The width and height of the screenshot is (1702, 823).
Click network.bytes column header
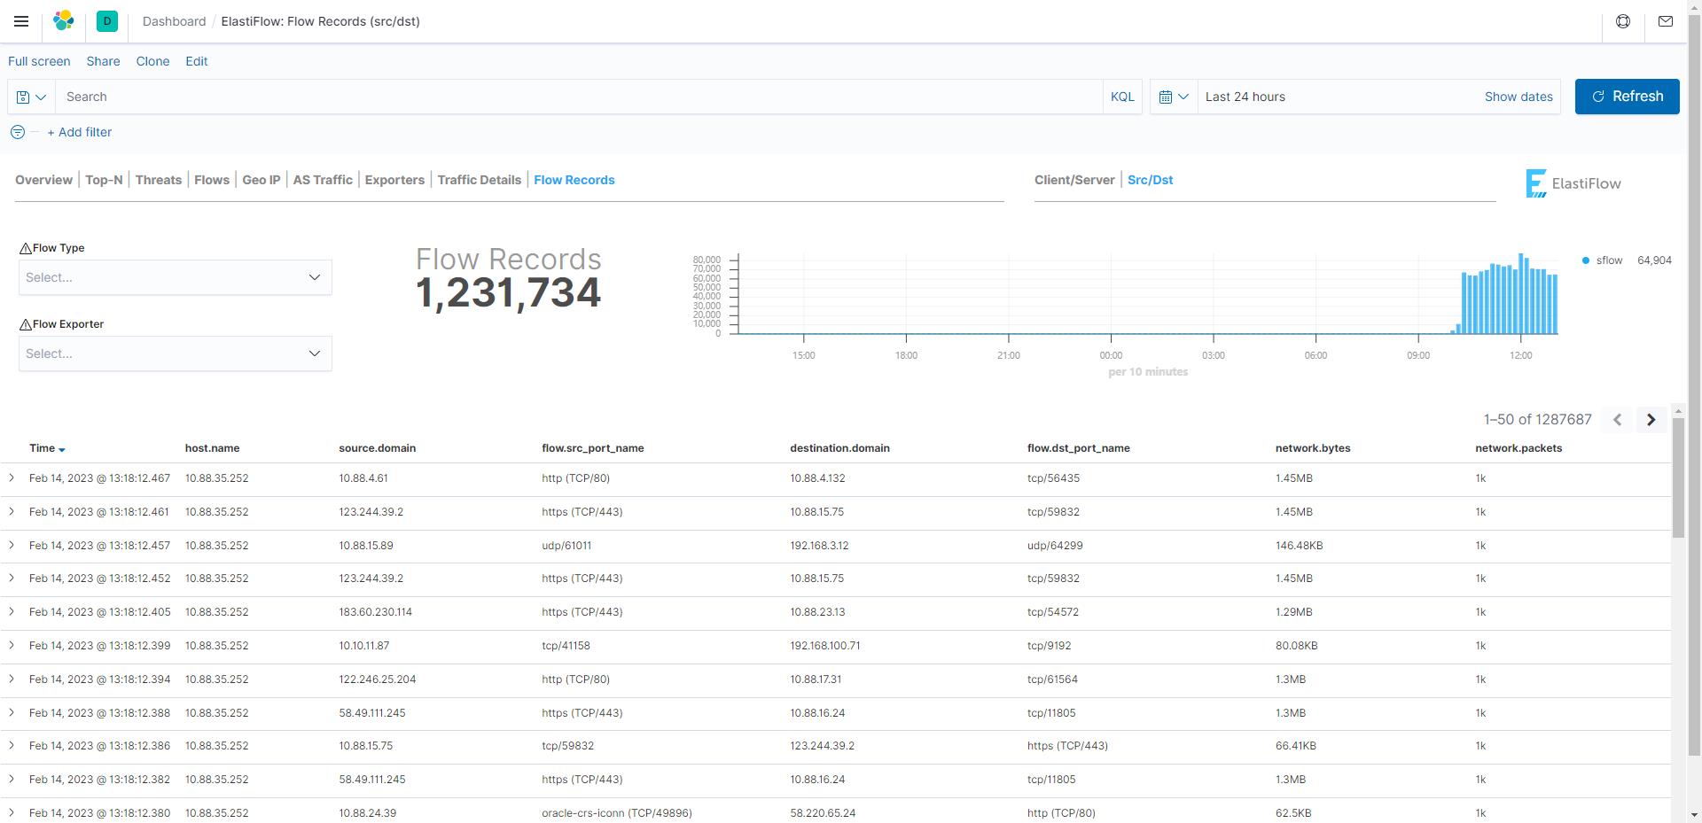pyautogui.click(x=1313, y=448)
